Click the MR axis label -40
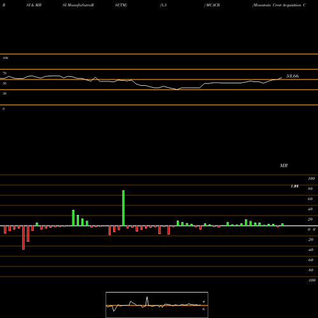The width and height of the screenshot is (318, 318). [x=310, y=250]
